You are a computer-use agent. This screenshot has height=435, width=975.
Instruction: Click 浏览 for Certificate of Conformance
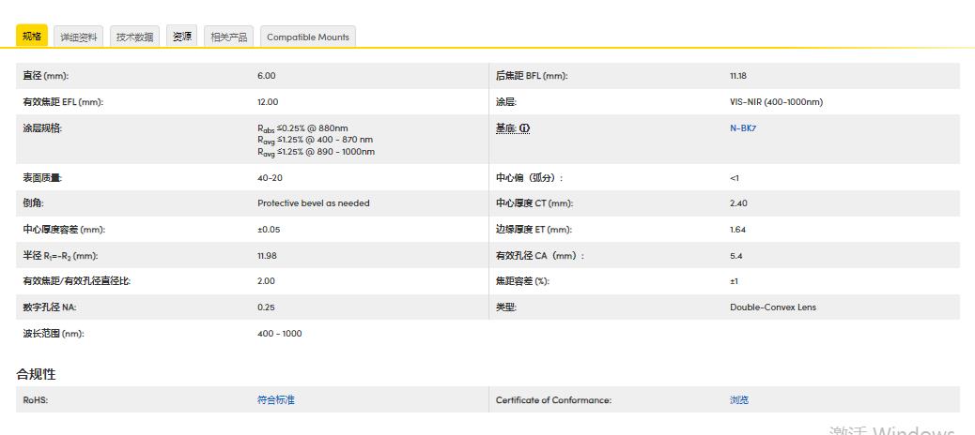pos(739,400)
